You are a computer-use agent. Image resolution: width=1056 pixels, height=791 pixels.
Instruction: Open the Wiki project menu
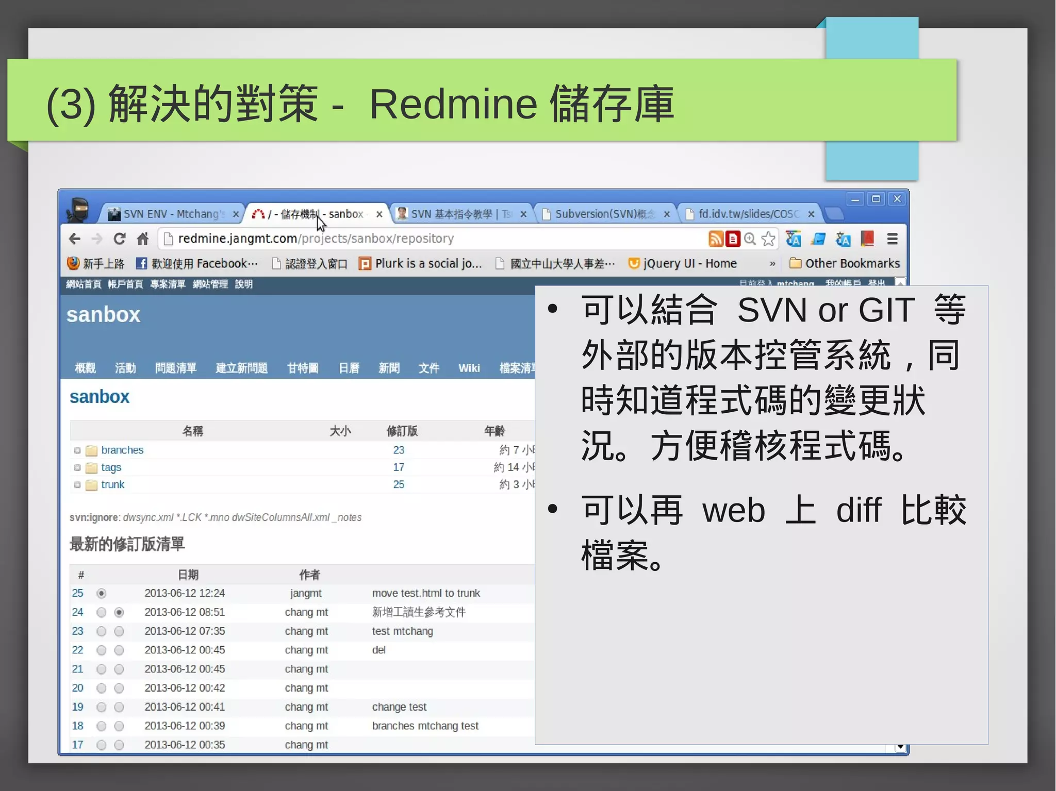pos(469,368)
